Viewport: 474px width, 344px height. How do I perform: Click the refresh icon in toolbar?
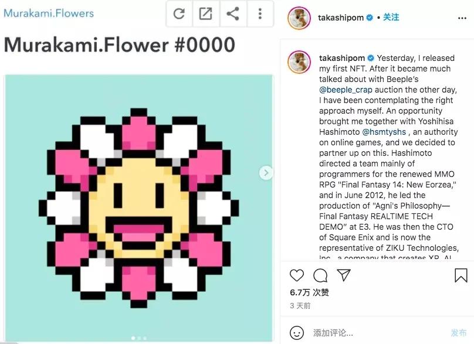click(179, 14)
